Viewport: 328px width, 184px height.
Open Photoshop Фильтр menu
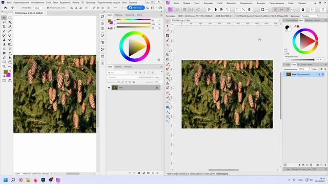(76, 3)
